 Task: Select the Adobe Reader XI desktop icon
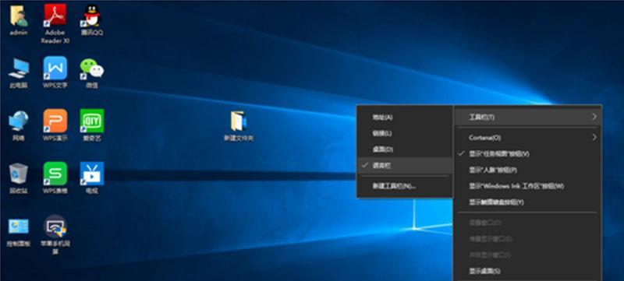click(55, 16)
